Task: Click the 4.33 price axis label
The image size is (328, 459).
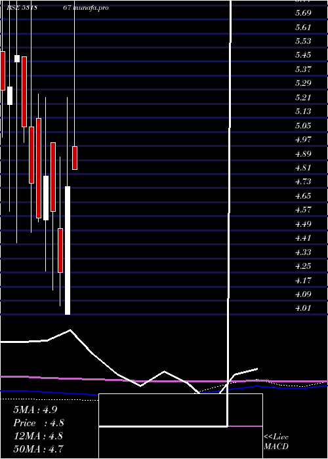Action: [303, 252]
